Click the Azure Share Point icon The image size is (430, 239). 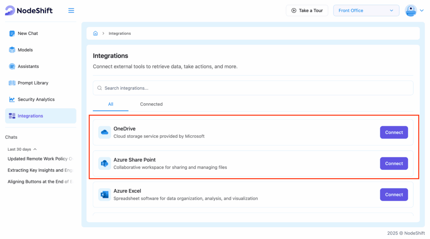coord(104,164)
